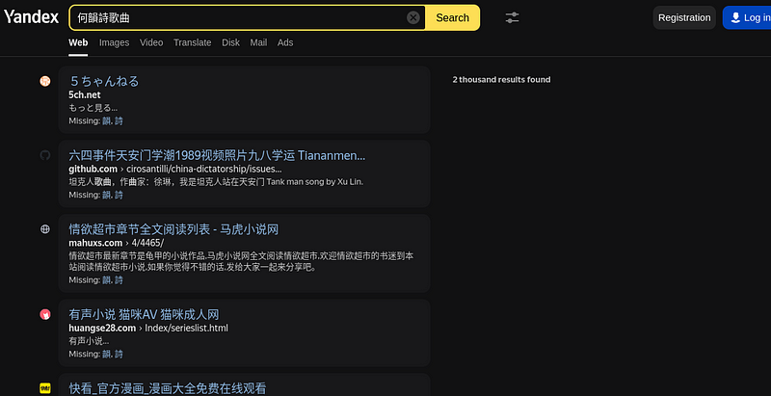
Task: Click the globe favicon for mahuxs.com
Action: pyautogui.click(x=45, y=229)
